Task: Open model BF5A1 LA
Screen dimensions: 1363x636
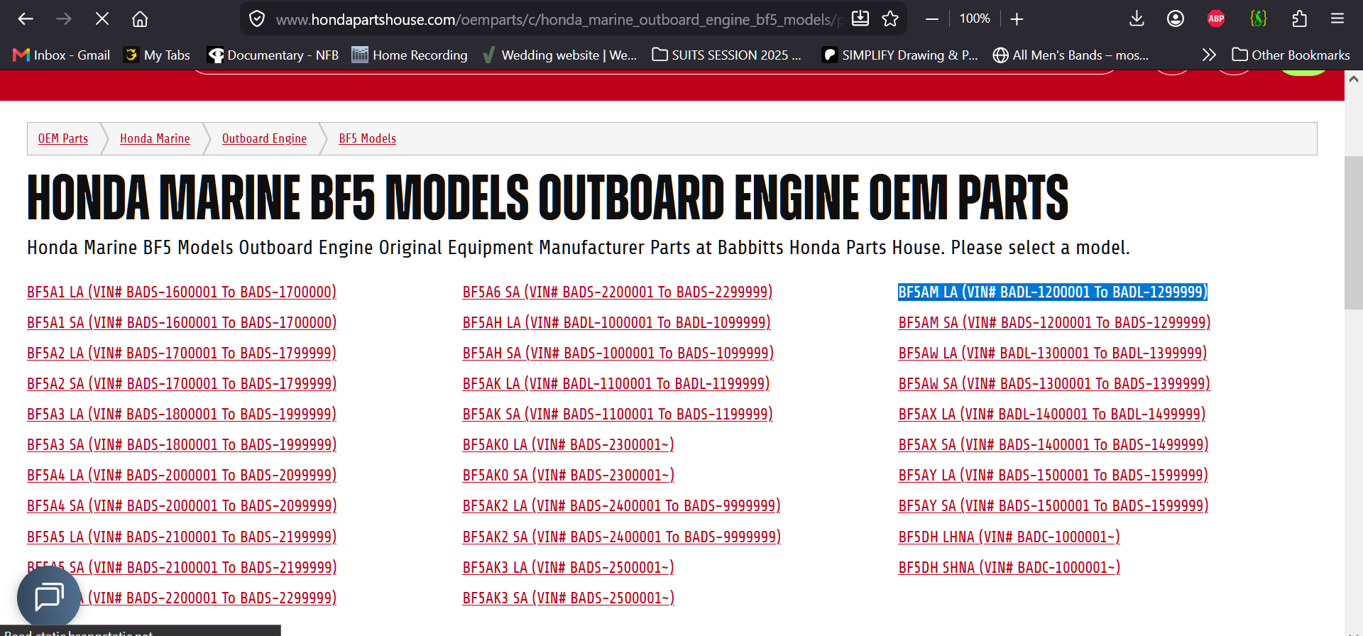Action: pyautogui.click(x=182, y=292)
